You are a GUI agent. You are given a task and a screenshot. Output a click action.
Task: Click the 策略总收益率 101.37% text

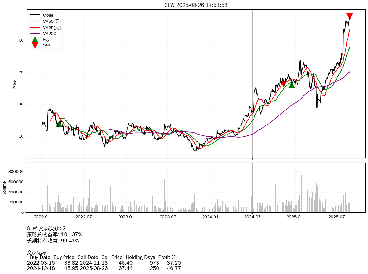54,234
